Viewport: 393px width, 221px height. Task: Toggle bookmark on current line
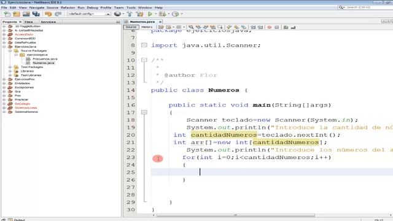coord(243,27)
